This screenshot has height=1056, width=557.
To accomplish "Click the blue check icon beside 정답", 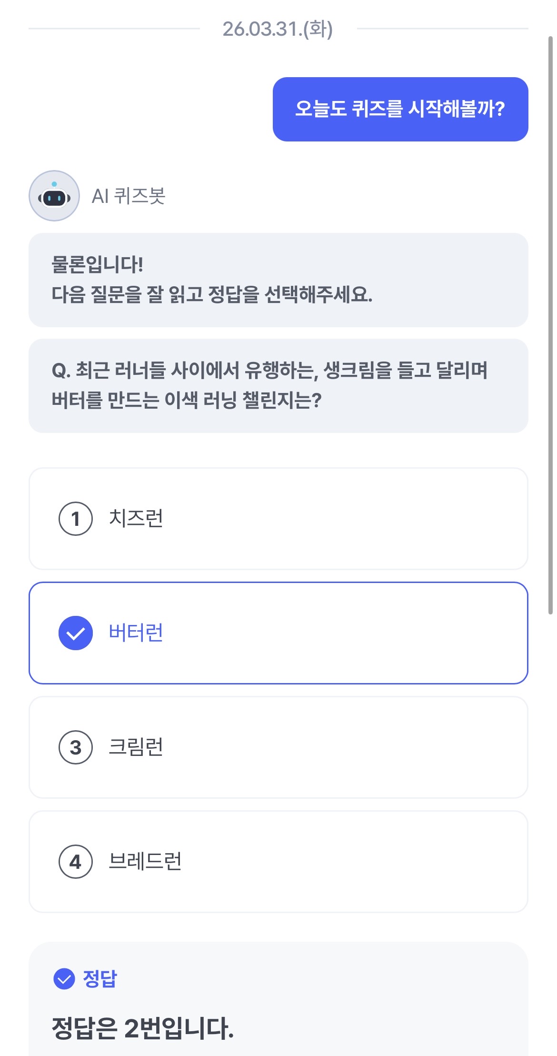I will coord(64,979).
